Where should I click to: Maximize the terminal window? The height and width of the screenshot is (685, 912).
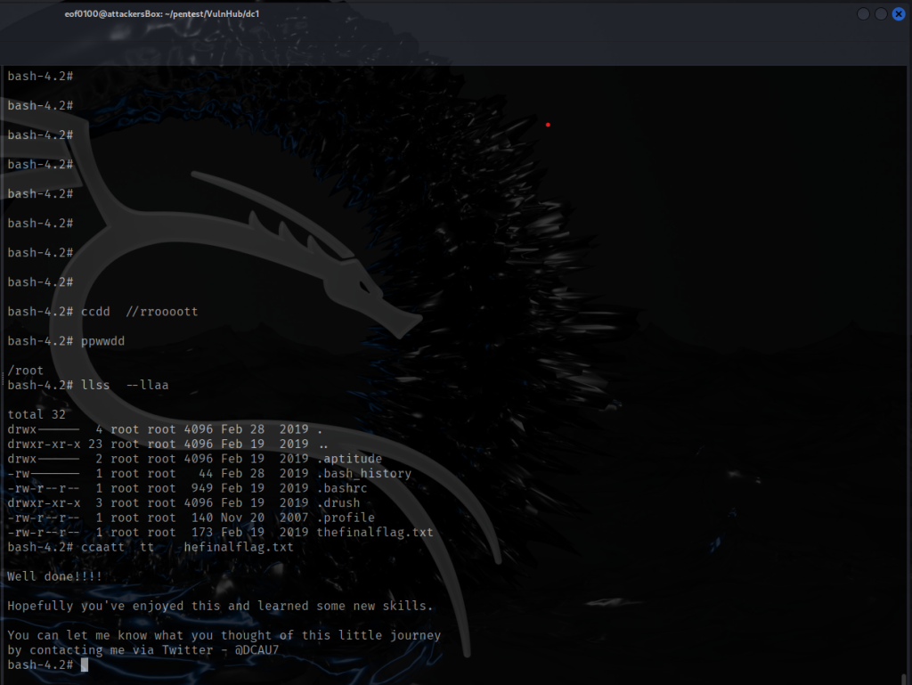pos(881,14)
